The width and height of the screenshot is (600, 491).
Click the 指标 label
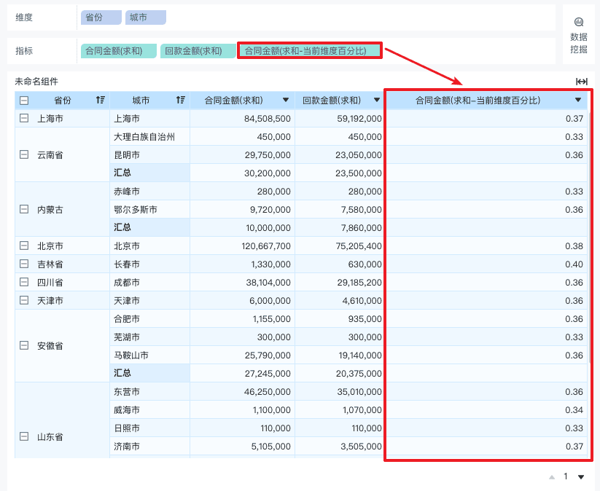24,51
